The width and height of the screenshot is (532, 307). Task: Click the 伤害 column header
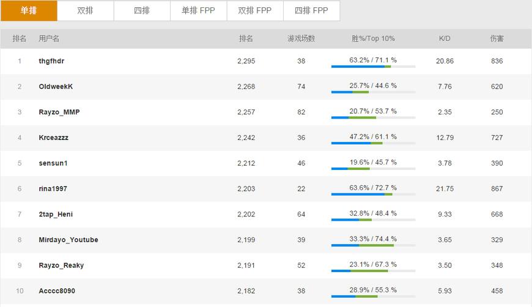(x=497, y=39)
